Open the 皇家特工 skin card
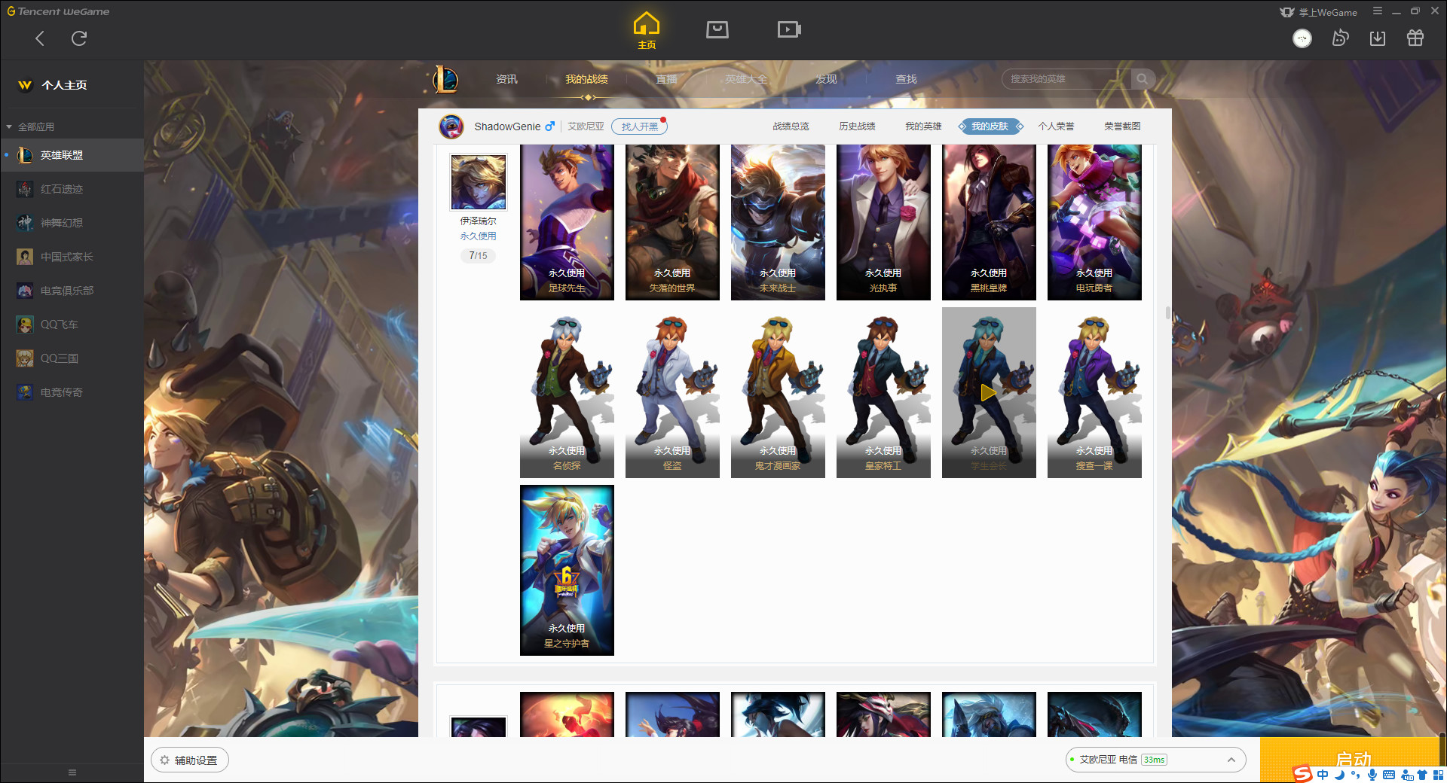This screenshot has width=1447, height=783. [x=883, y=392]
